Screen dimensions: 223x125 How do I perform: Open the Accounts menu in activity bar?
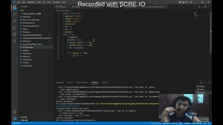[x=15, y=112]
